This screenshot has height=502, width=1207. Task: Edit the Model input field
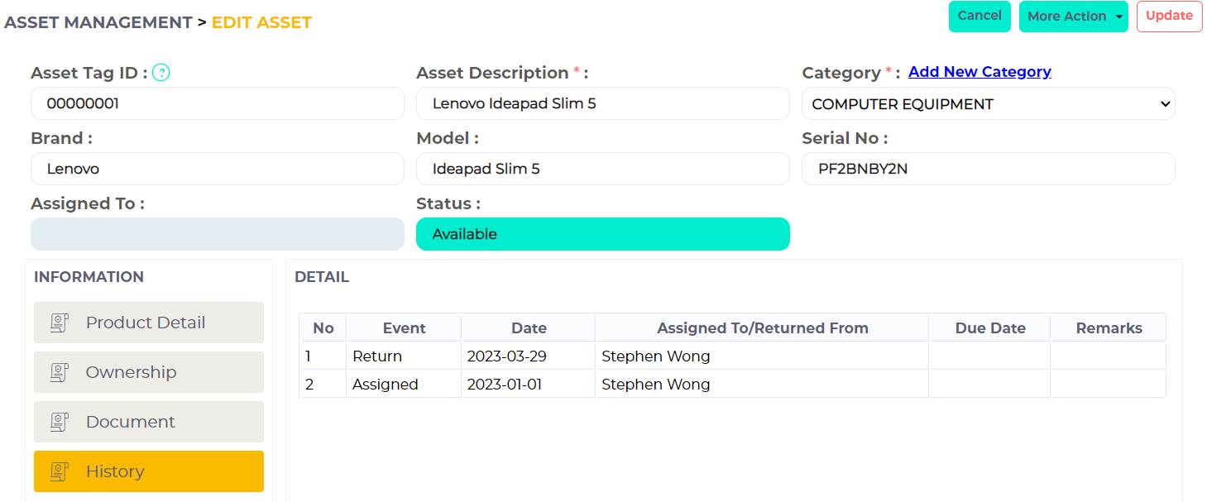click(602, 169)
